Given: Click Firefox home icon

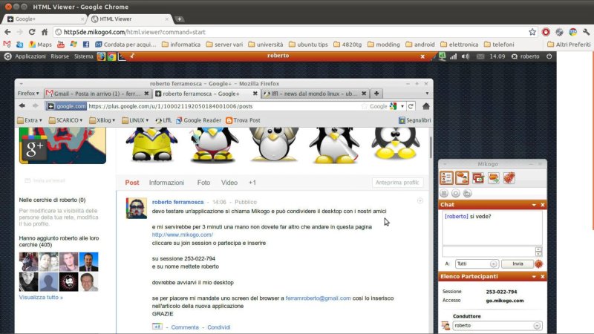Looking at the screenshot, I should point(425,106).
